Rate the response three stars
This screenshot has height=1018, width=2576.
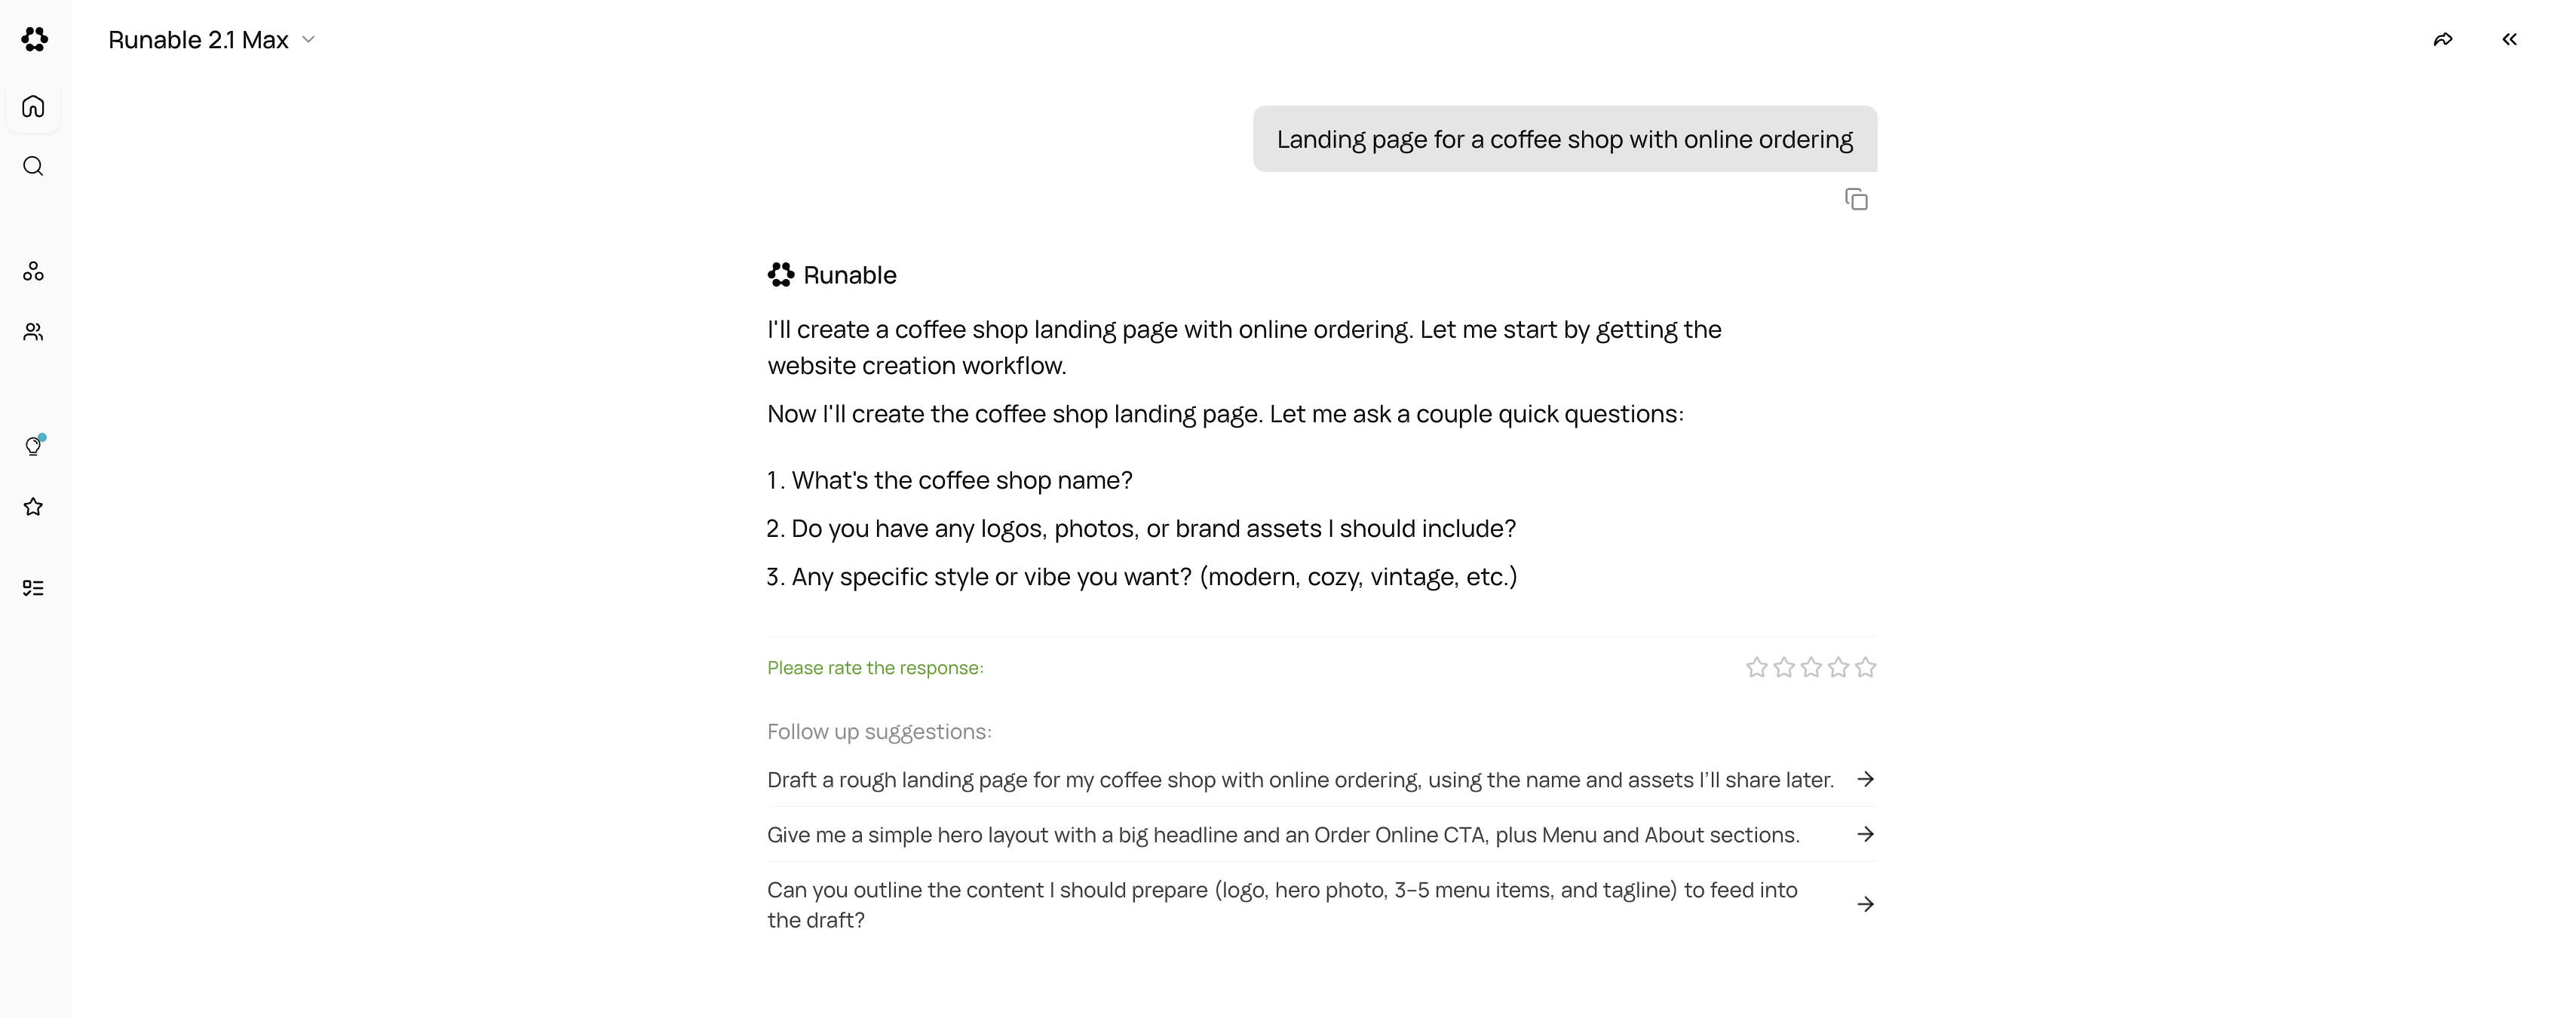pos(1811,667)
